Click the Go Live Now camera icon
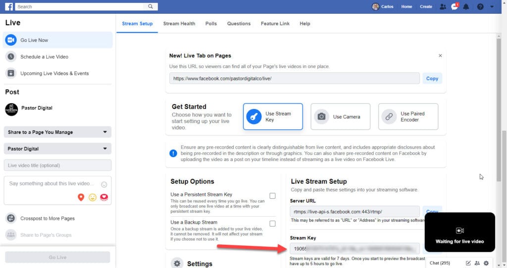507x268 pixels. [11, 40]
